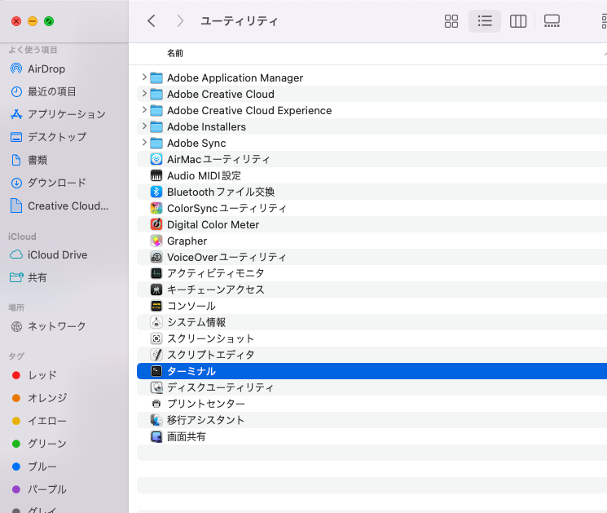Expand the Adobe Installers folder
The height and width of the screenshot is (513, 607).
pos(144,126)
